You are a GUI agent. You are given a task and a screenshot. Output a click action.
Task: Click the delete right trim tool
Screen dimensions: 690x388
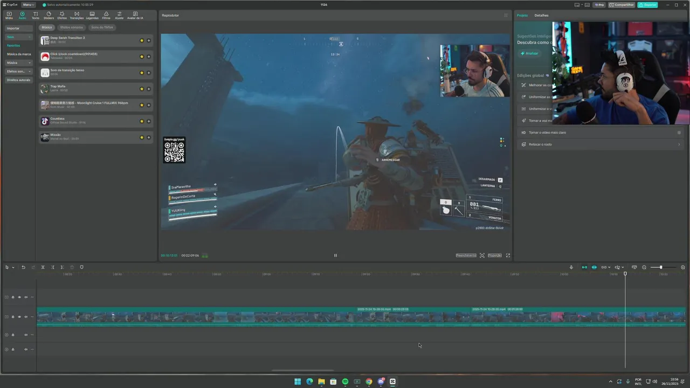pyautogui.click(x=62, y=267)
